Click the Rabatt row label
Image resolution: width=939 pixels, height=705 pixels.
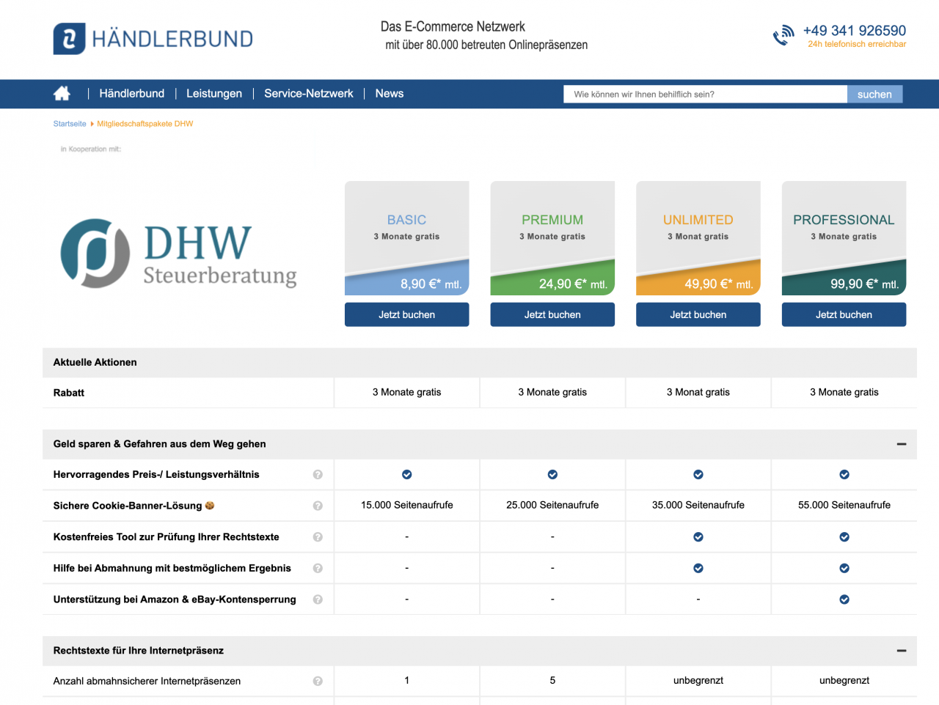pyautogui.click(x=69, y=393)
